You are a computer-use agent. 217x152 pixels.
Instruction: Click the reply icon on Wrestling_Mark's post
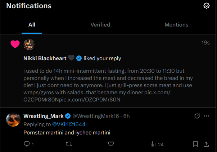27,144
